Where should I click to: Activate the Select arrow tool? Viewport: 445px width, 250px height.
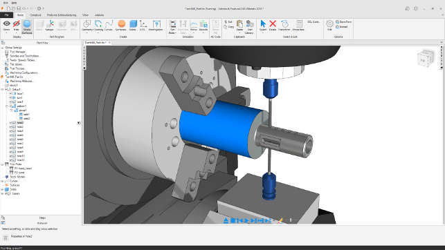pos(263,23)
